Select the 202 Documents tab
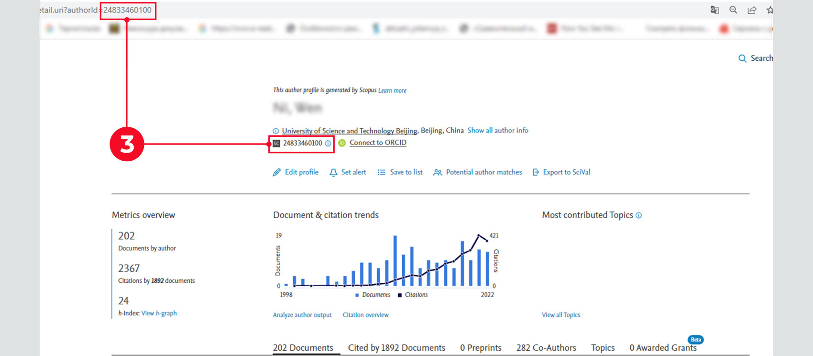The image size is (813, 356). click(x=303, y=348)
